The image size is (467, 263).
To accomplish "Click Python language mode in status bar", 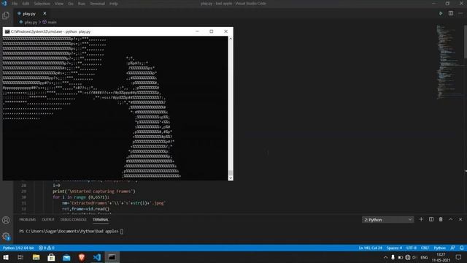I will 439,248.
